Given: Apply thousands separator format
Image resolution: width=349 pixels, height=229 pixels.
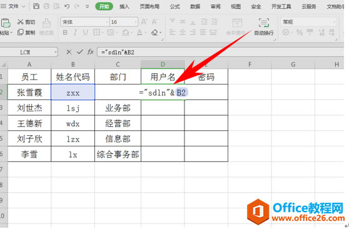Looking at the screenshot, I should click(310, 33).
